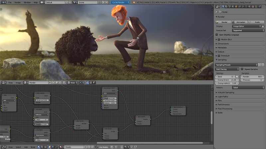Click the Blender logo in info header
Viewport: 266px width, 149px height.
click(x=134, y=2)
